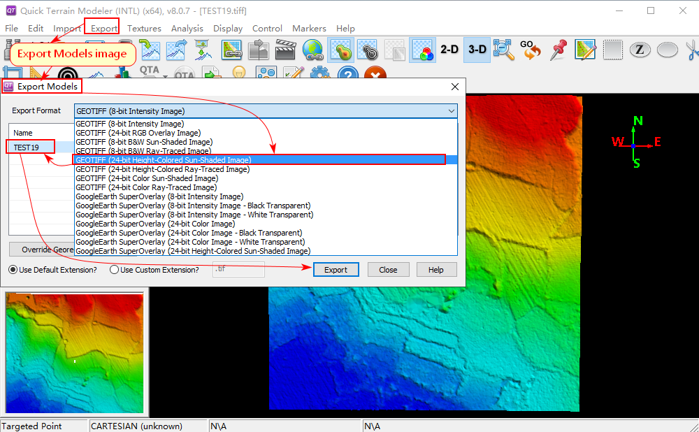The height and width of the screenshot is (432, 699).
Task: Click the red X circle icon
Action: [375, 73]
